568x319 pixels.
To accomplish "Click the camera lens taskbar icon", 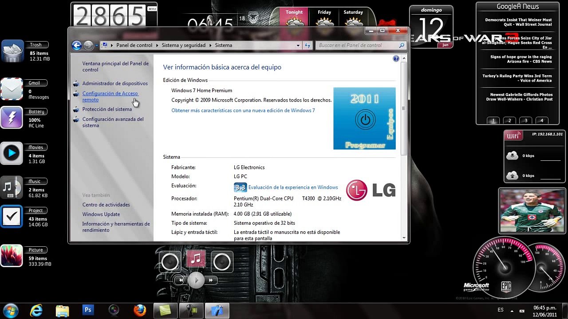I will pyautogui.click(x=114, y=310).
